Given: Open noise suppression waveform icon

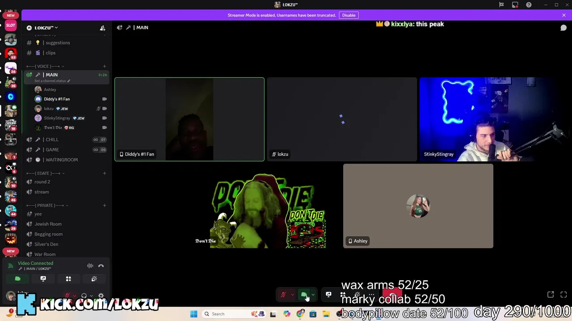Looking at the screenshot, I should (x=90, y=266).
